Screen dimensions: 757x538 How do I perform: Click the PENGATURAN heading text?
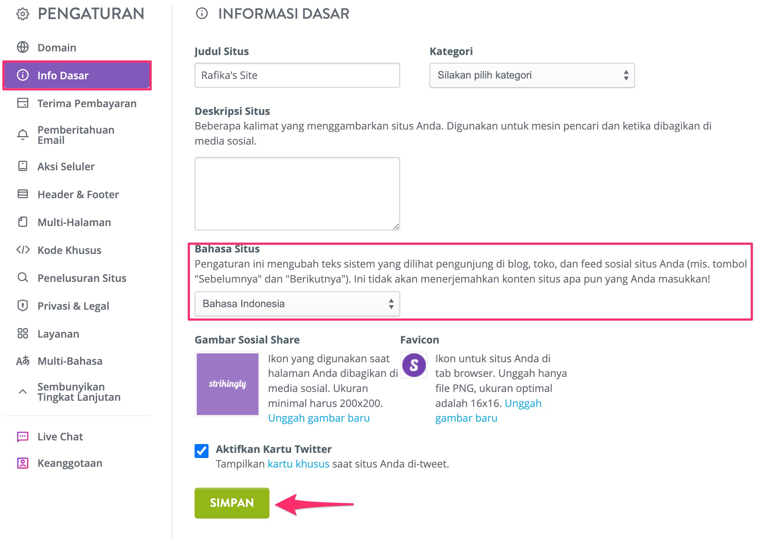[x=91, y=14]
